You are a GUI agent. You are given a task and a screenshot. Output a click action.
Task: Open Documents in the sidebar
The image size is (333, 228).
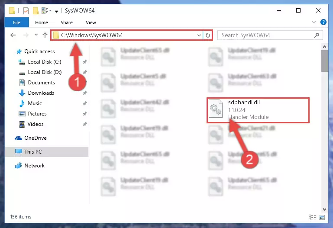pos(42,83)
